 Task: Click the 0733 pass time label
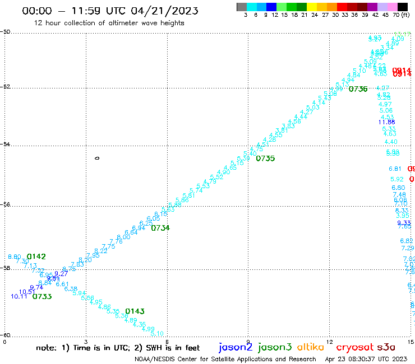(x=42, y=296)
